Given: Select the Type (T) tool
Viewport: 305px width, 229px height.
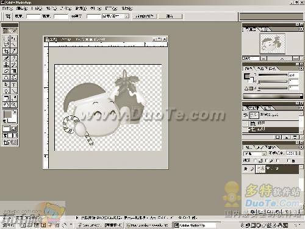Looking at the screenshot, I should pyautogui.click(x=13, y=85).
